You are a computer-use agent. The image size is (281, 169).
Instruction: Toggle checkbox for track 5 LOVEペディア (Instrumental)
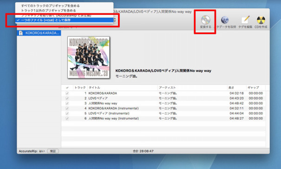(67, 113)
